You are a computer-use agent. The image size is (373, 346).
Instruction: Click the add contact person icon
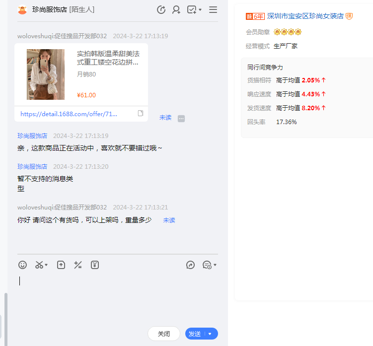(x=176, y=10)
